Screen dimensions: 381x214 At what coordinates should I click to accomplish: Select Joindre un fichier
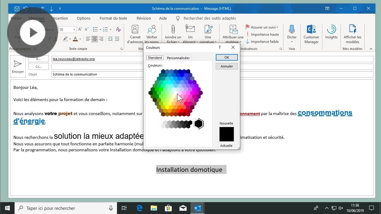(173, 33)
